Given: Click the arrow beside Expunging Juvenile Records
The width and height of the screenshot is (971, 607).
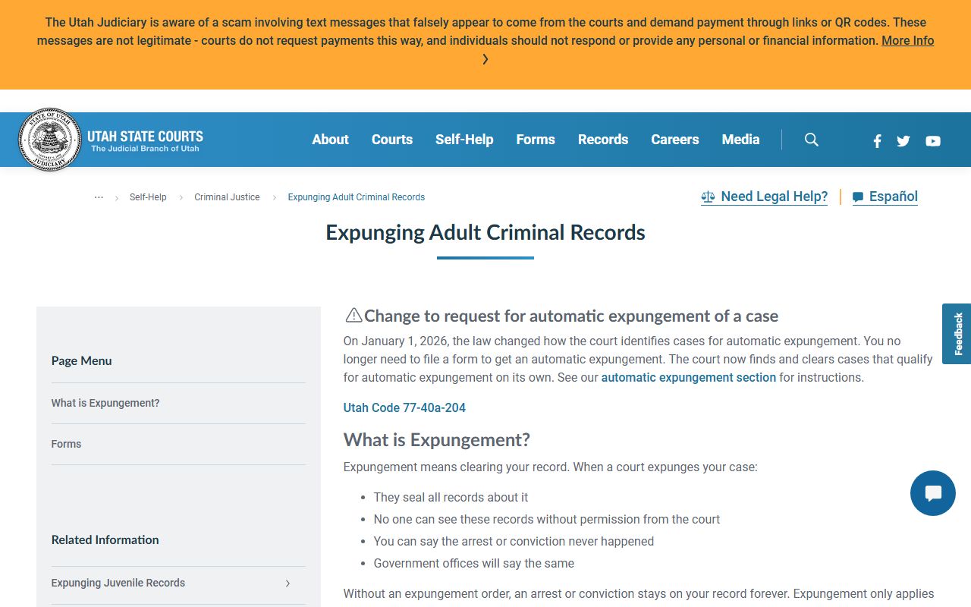Looking at the screenshot, I should tap(288, 583).
